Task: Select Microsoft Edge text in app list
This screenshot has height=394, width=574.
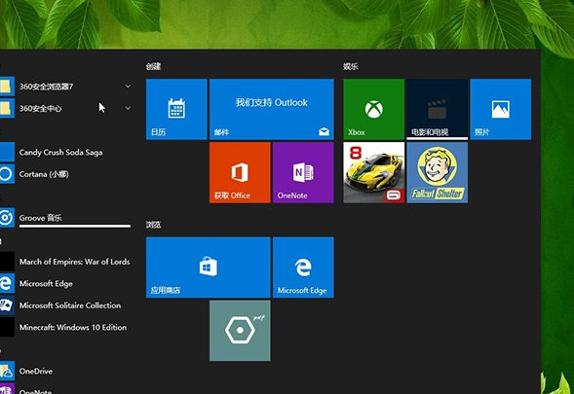Action: tap(46, 284)
